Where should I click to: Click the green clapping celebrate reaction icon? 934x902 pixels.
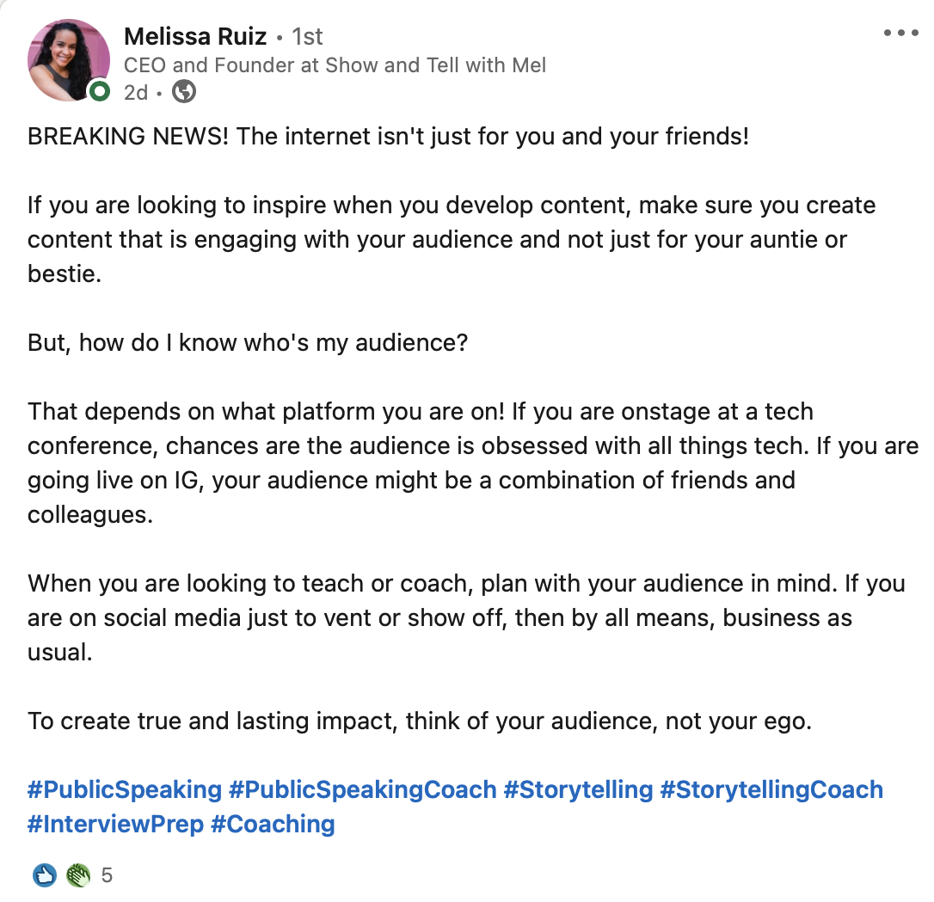(x=78, y=875)
